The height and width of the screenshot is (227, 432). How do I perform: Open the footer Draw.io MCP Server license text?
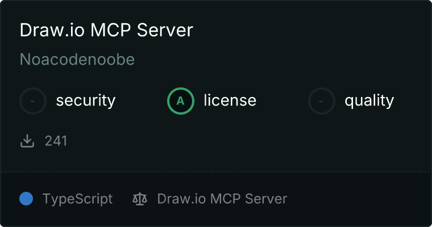pos(222,199)
